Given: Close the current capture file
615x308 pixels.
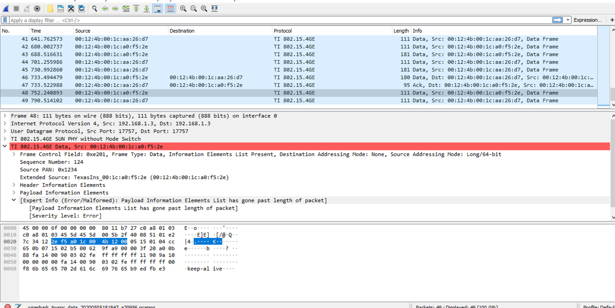Looking at the screenshot, I should click(71, 8).
